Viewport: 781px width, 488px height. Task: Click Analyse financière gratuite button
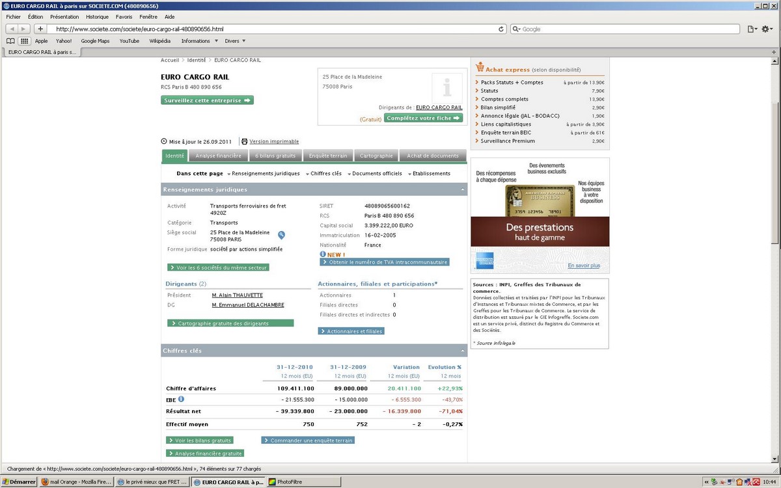point(206,454)
